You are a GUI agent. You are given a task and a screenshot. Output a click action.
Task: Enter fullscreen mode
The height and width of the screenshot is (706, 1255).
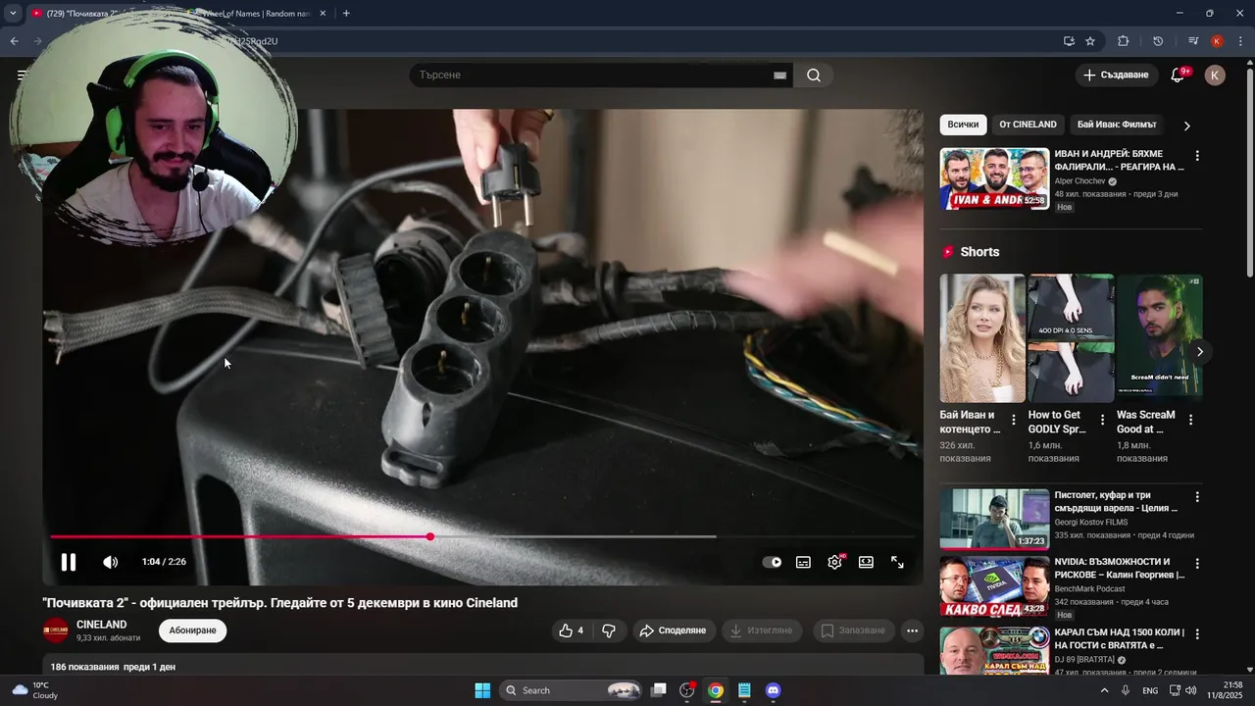pyautogui.click(x=897, y=562)
